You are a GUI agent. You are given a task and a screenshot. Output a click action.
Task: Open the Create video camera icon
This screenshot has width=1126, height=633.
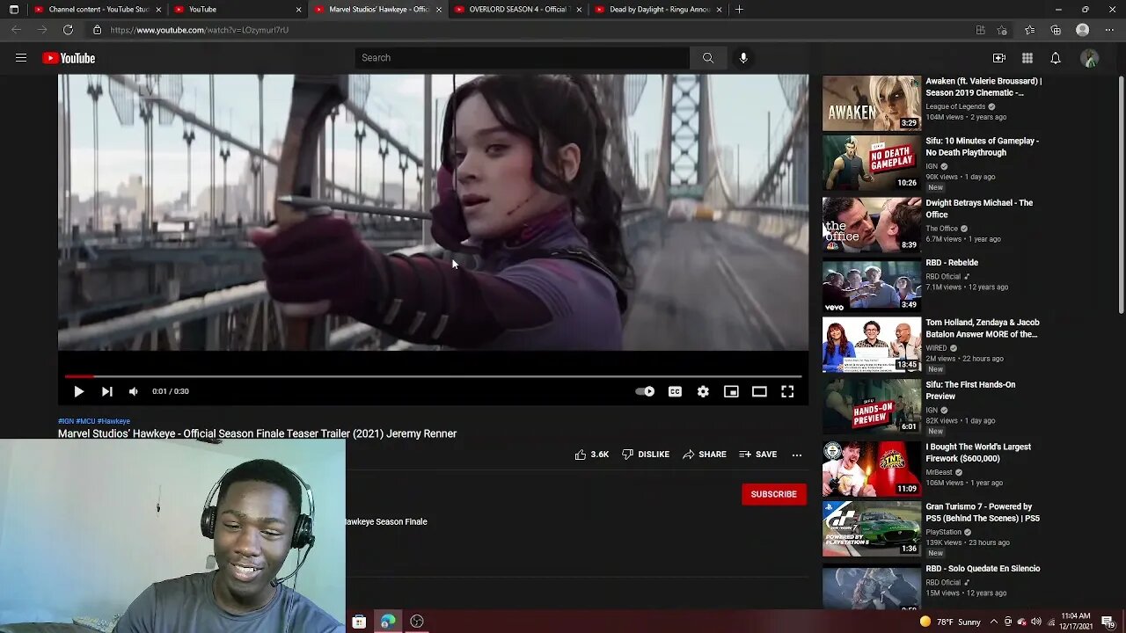pyautogui.click(x=999, y=58)
